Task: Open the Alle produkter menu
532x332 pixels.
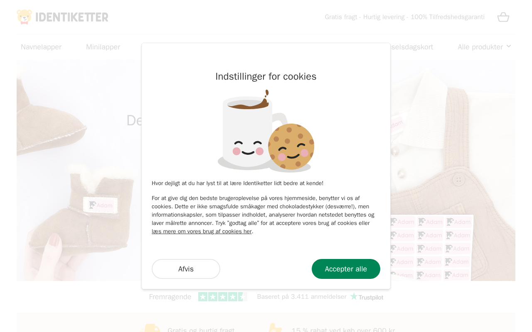Action: pyautogui.click(x=484, y=47)
